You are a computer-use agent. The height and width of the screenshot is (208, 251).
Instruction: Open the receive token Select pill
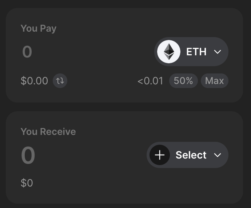(187, 155)
